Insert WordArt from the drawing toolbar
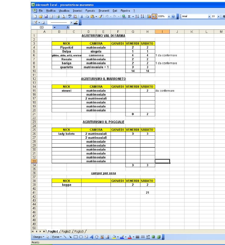The image size is (225, 245). [x=92, y=237]
